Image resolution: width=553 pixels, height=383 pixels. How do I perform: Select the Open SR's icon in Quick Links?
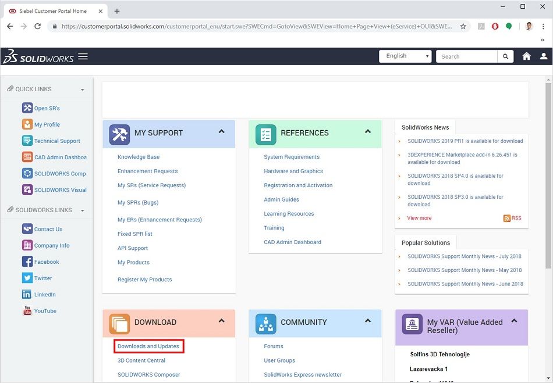(x=26, y=108)
